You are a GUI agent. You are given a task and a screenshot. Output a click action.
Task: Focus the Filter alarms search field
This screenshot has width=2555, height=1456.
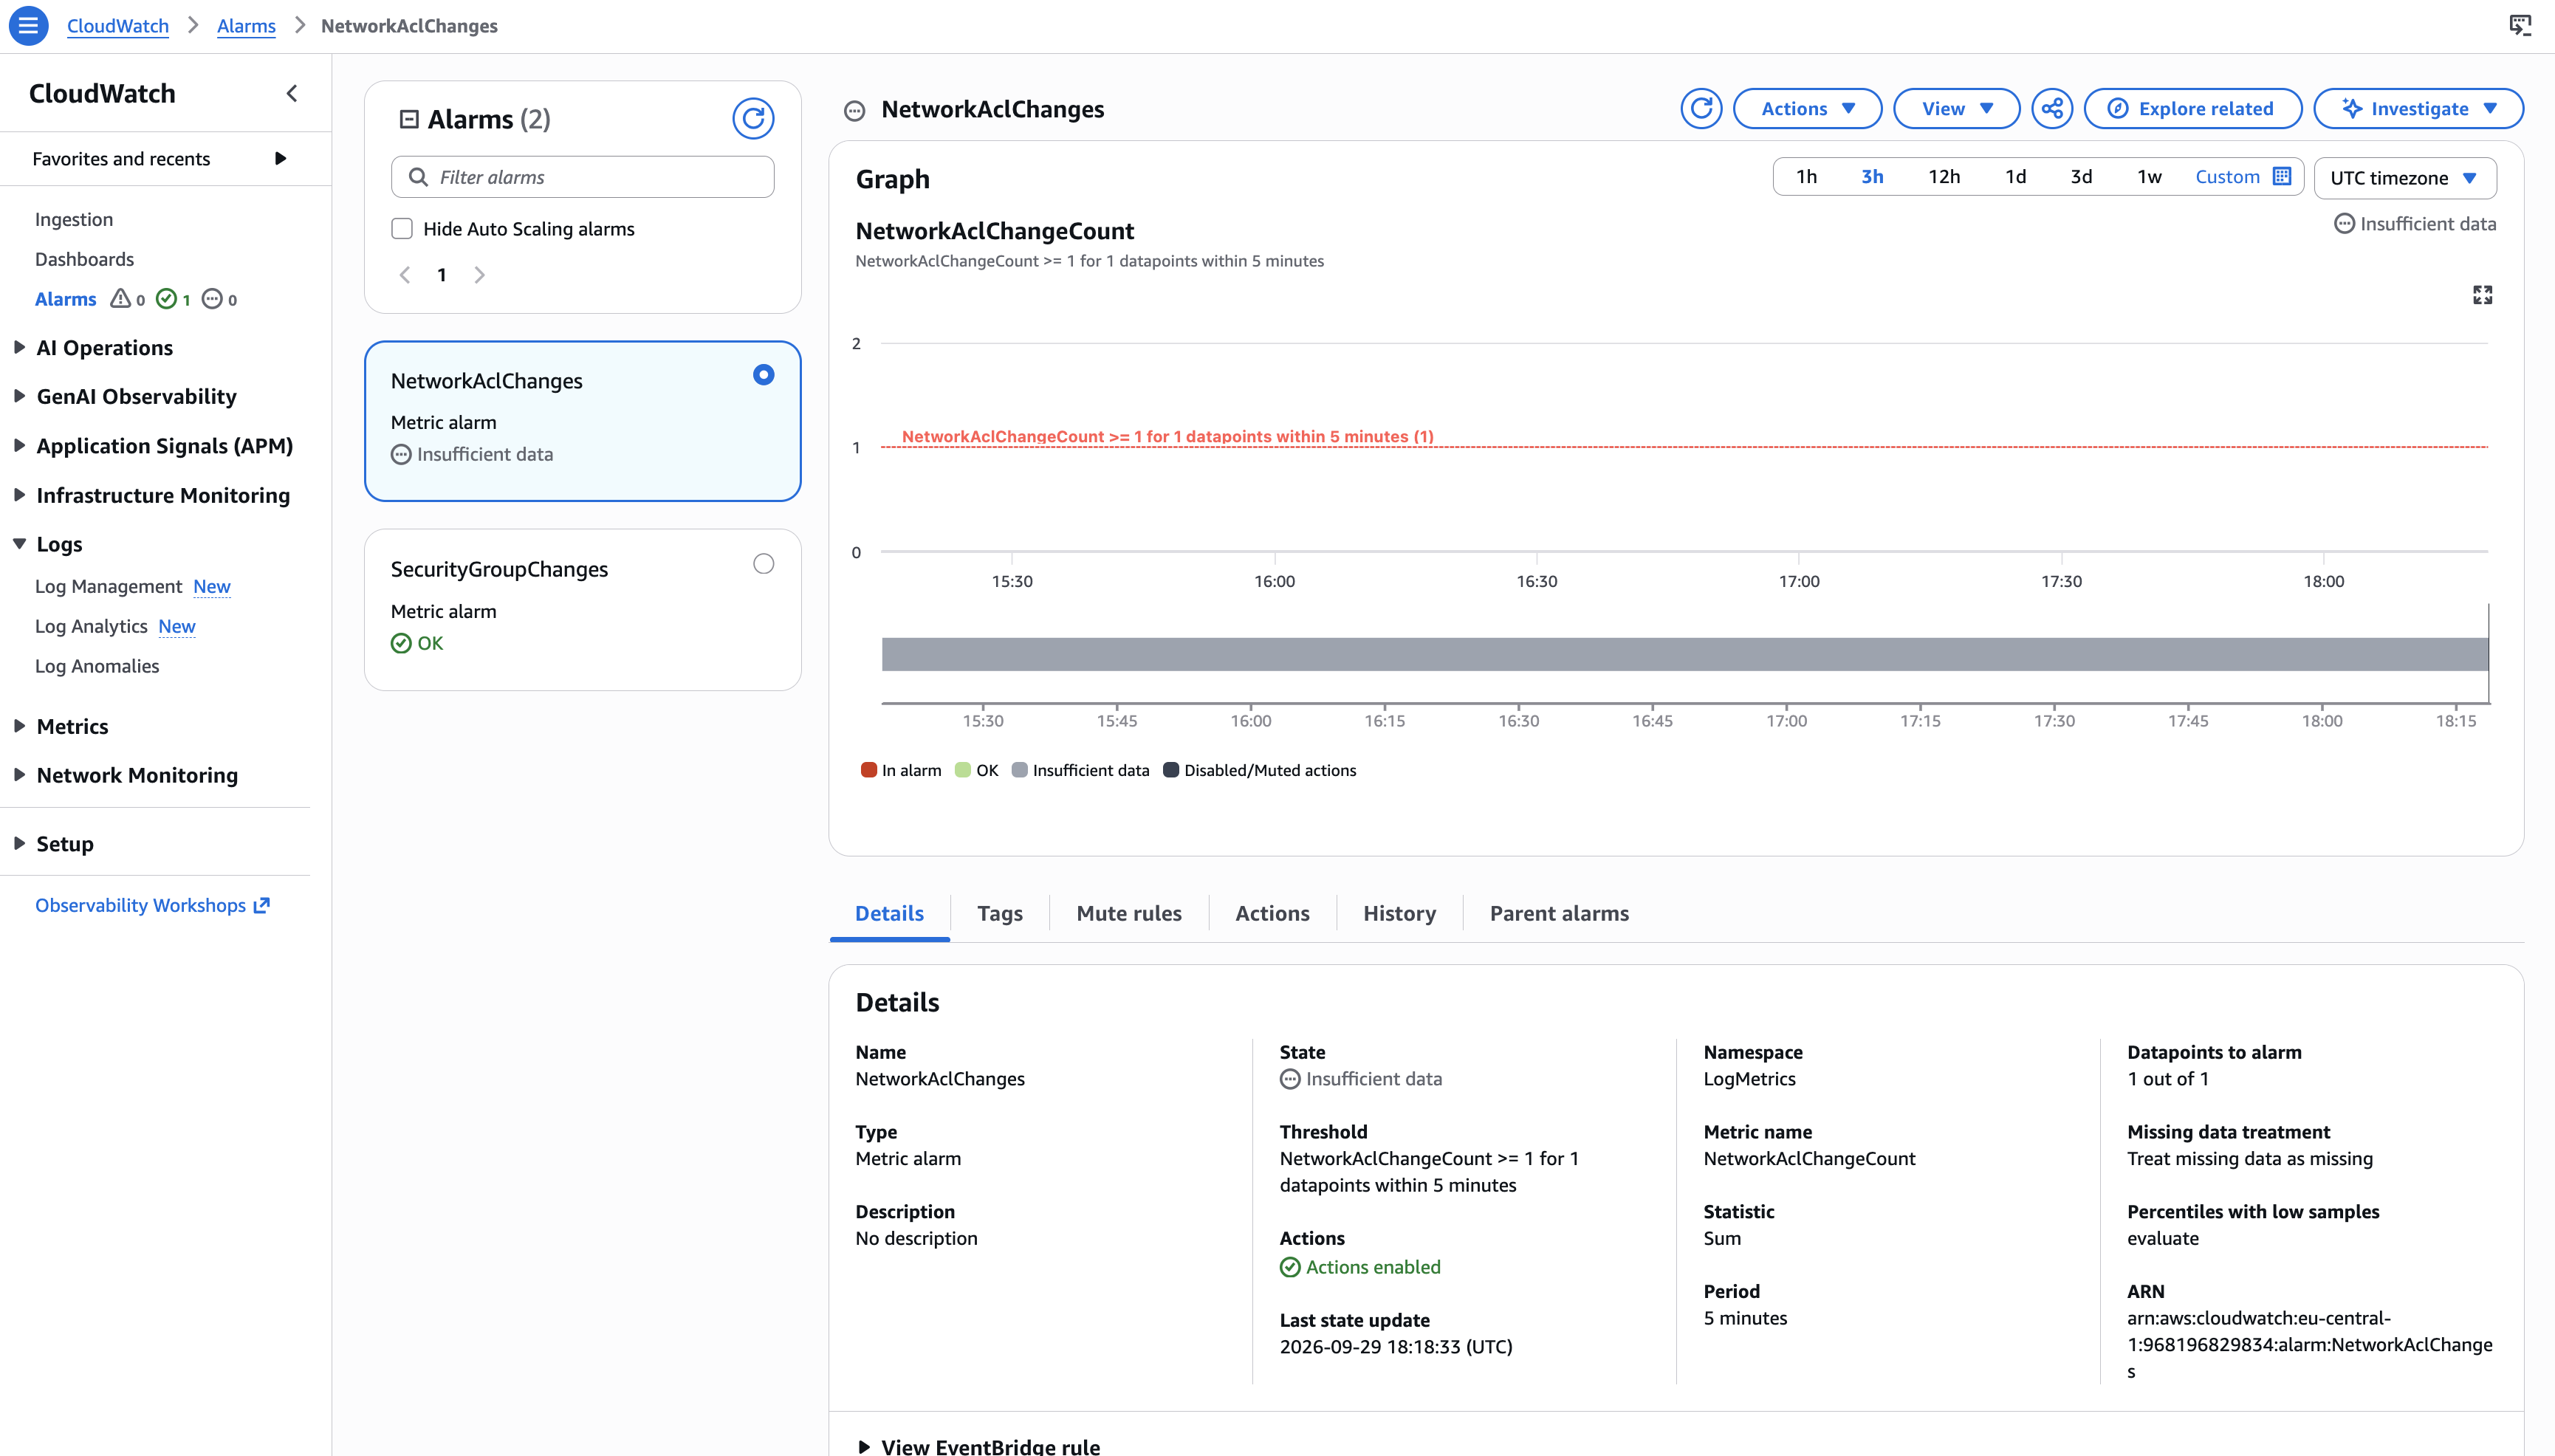(582, 177)
